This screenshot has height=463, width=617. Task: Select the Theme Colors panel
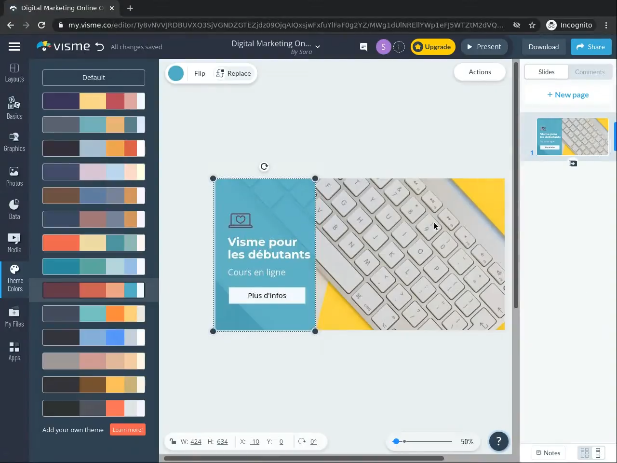pyautogui.click(x=14, y=278)
